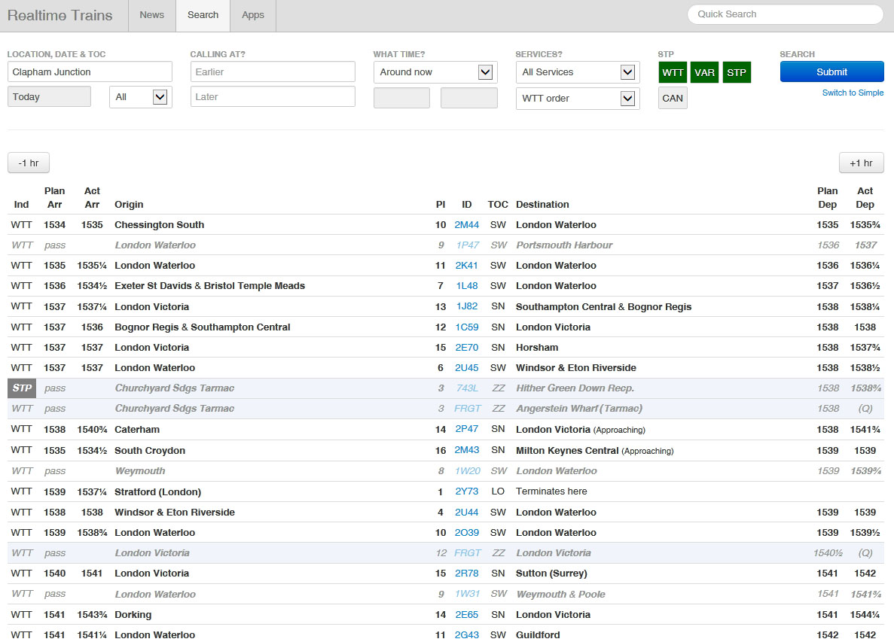Select destination Guildford
The width and height of the screenshot is (894, 642).
point(538,635)
